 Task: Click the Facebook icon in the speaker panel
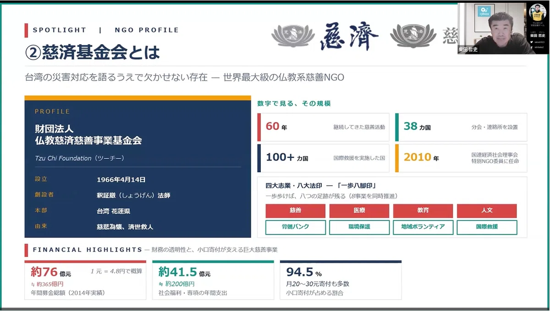[531, 47]
